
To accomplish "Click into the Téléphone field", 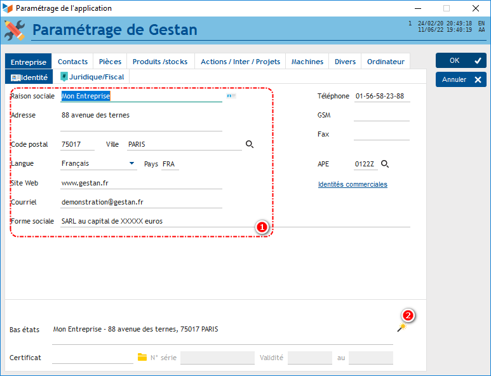I will (381, 97).
